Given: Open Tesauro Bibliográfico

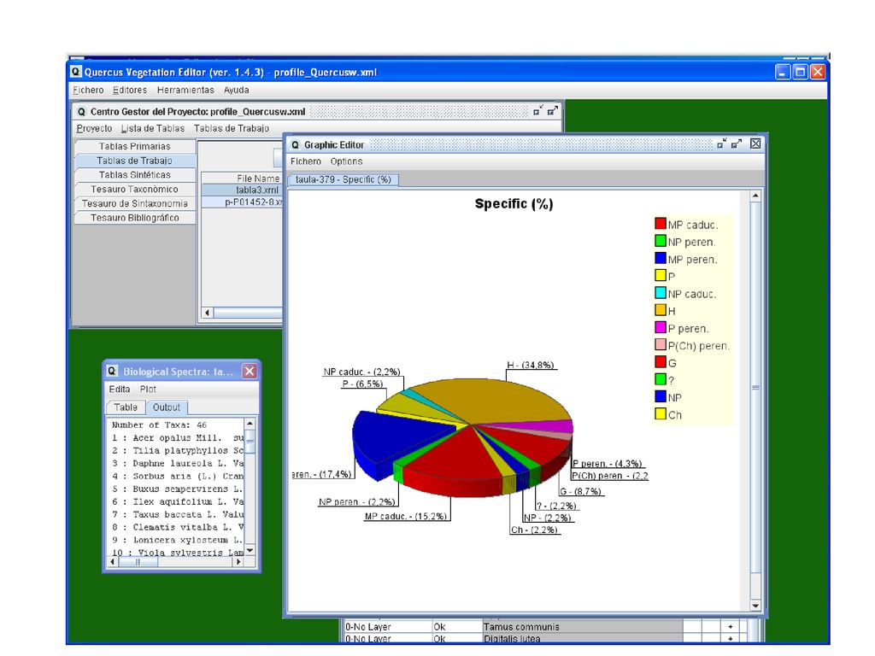Looking at the screenshot, I should (134, 218).
